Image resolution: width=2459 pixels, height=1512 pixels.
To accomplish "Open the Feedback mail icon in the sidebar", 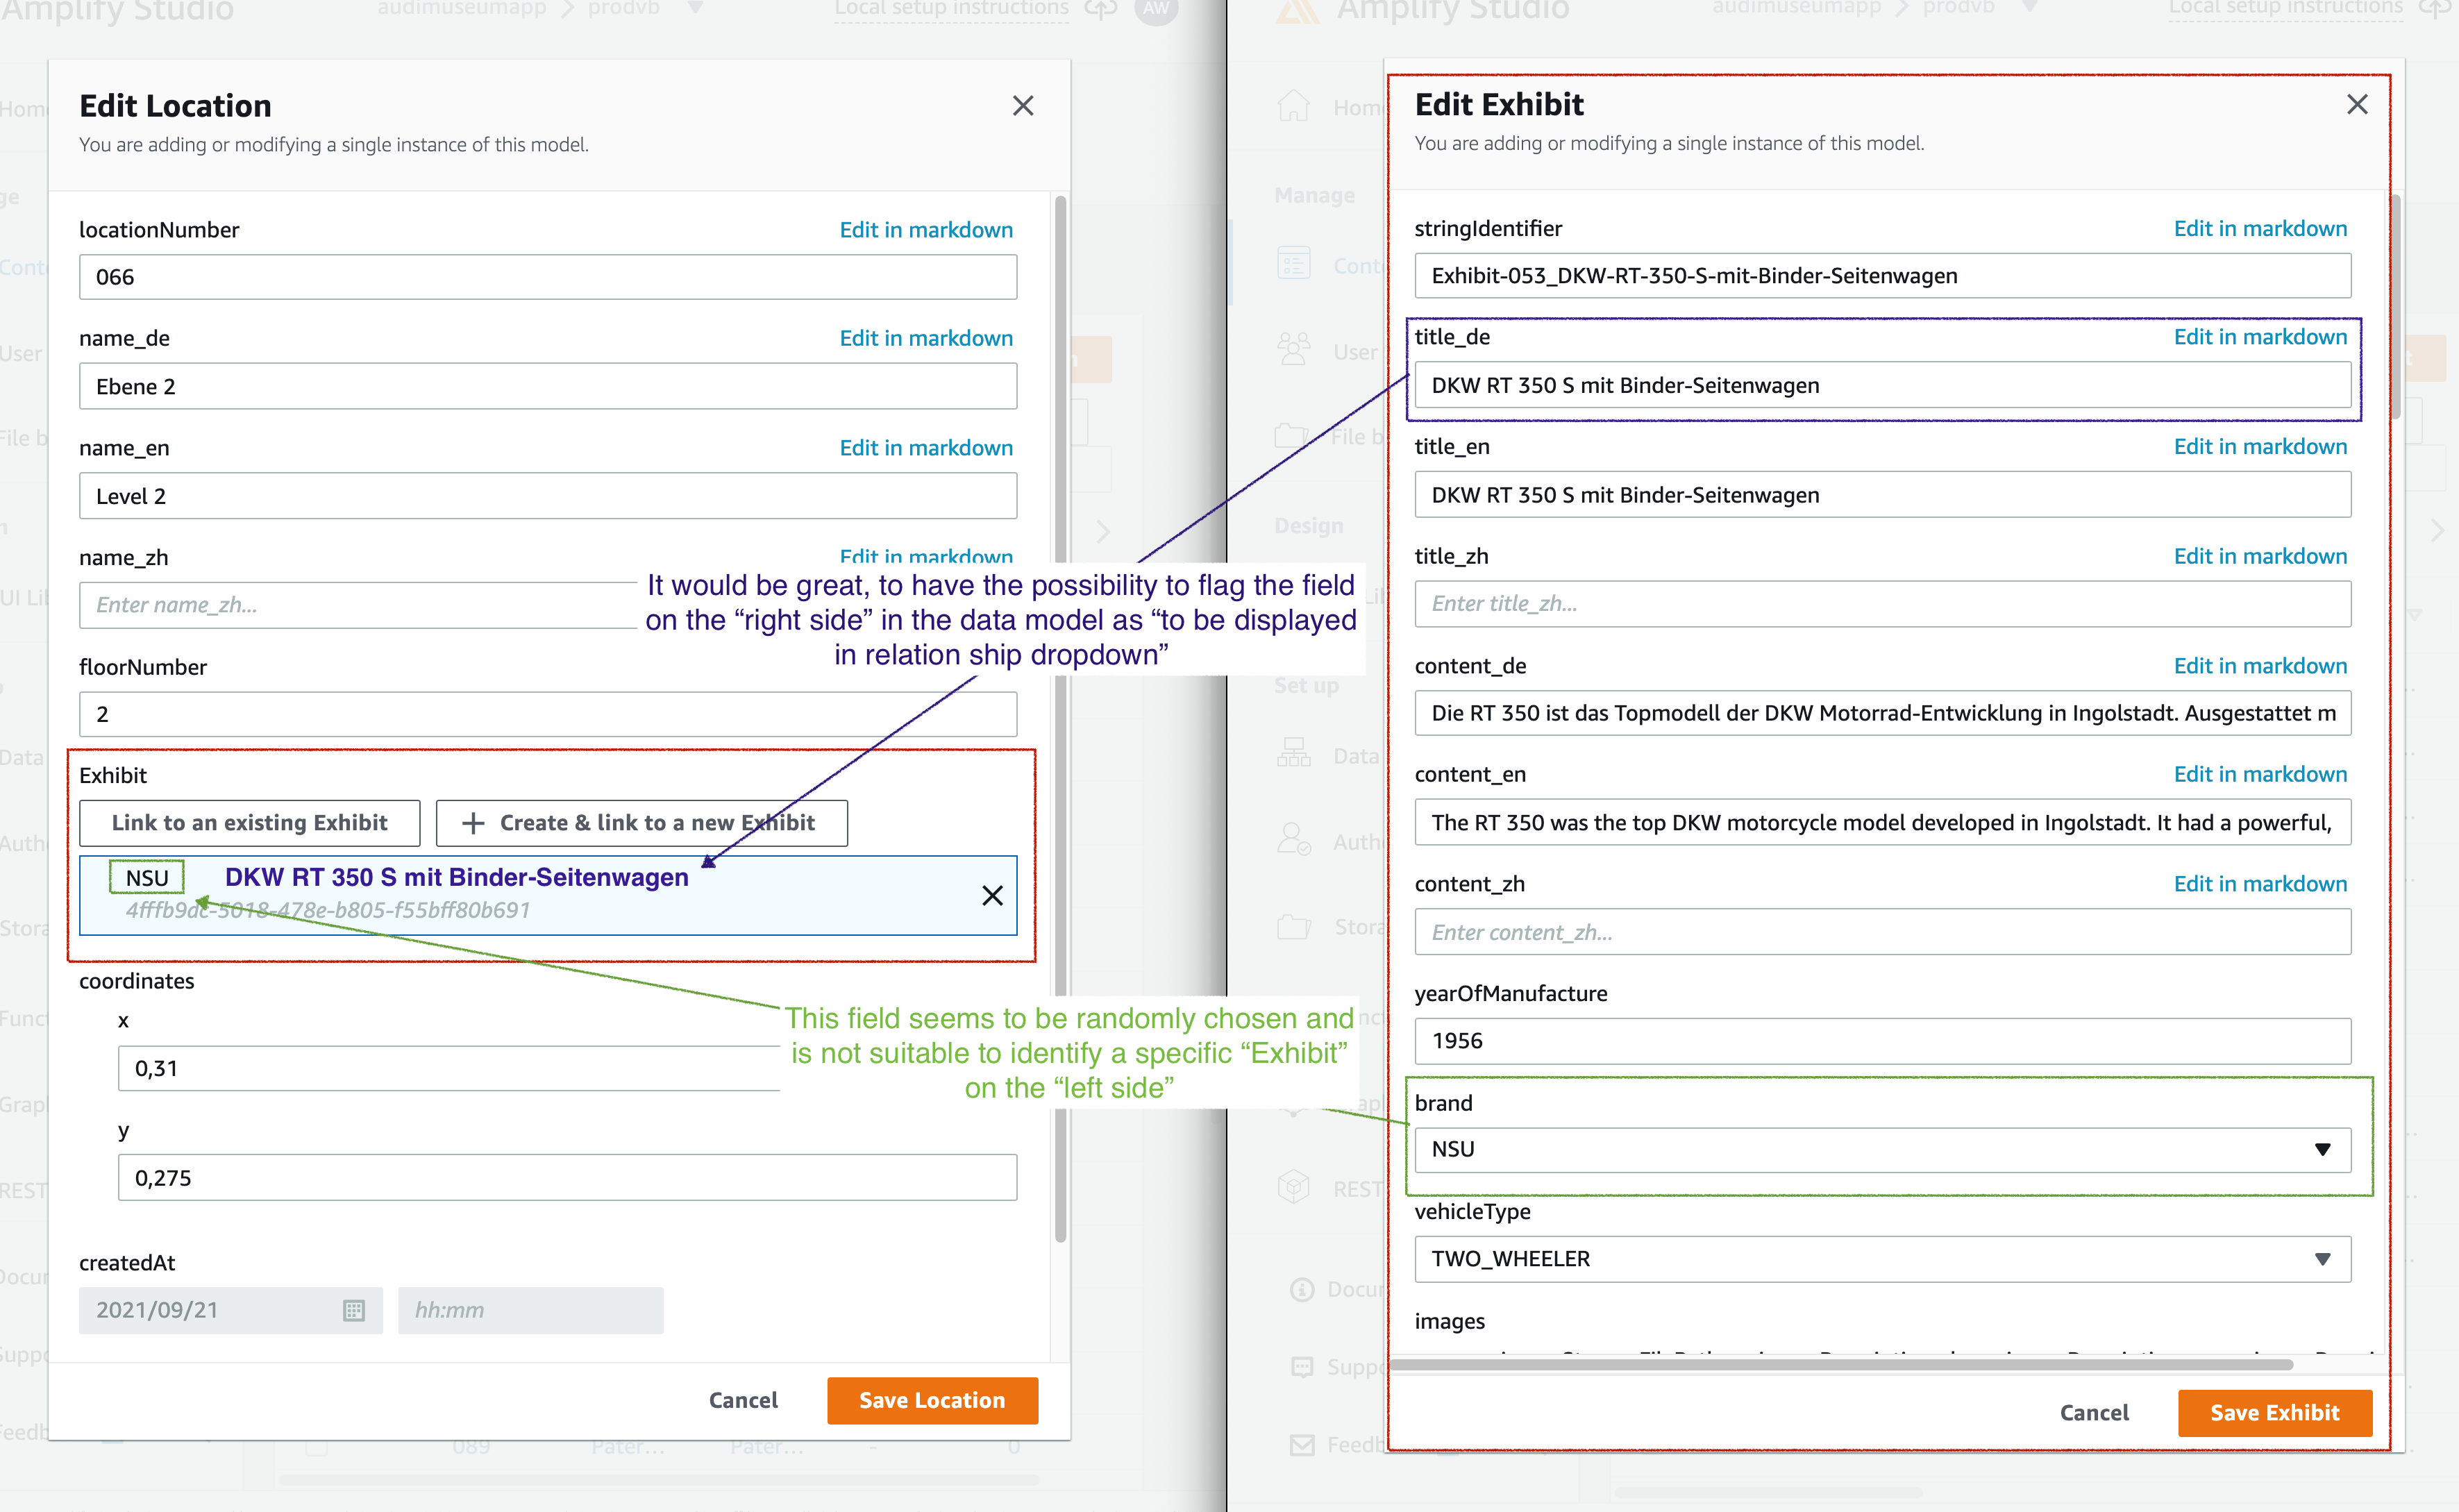I will [1302, 1445].
